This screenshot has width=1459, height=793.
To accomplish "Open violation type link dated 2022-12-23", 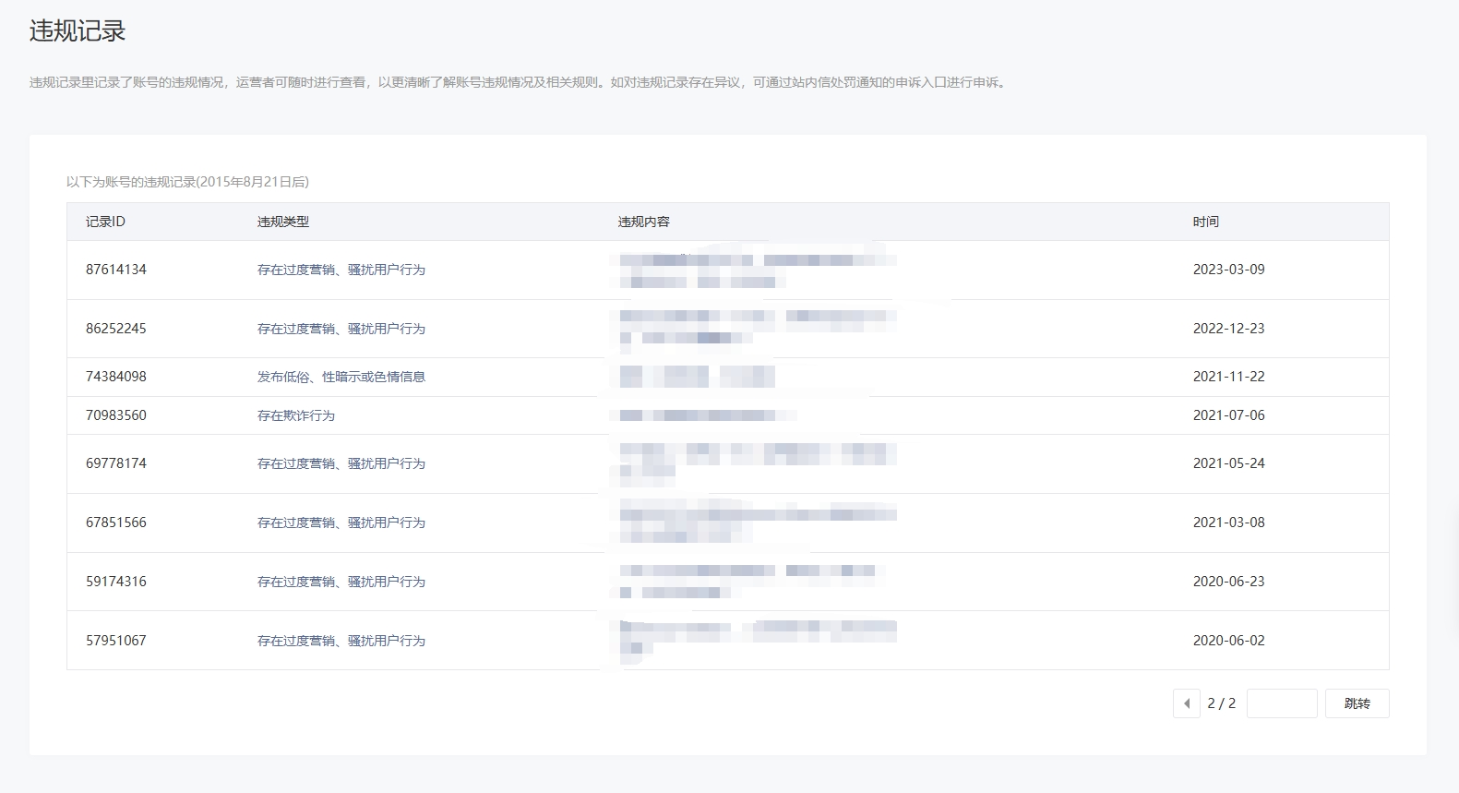I will tap(341, 329).
